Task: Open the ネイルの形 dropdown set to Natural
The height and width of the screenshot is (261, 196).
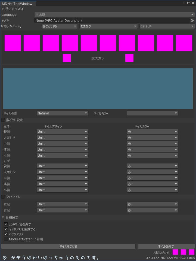Action: pos(63,113)
